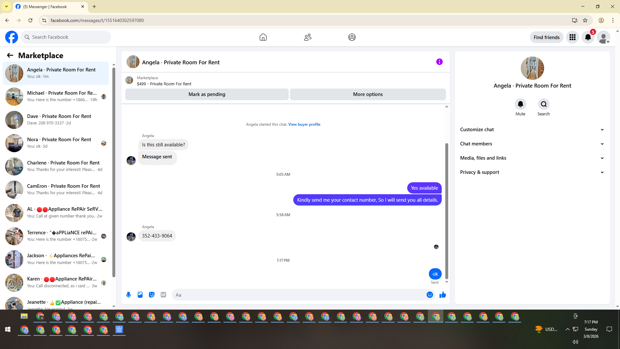The width and height of the screenshot is (620, 349).
Task: Mute the Angela conversation bell
Action: pyautogui.click(x=520, y=104)
